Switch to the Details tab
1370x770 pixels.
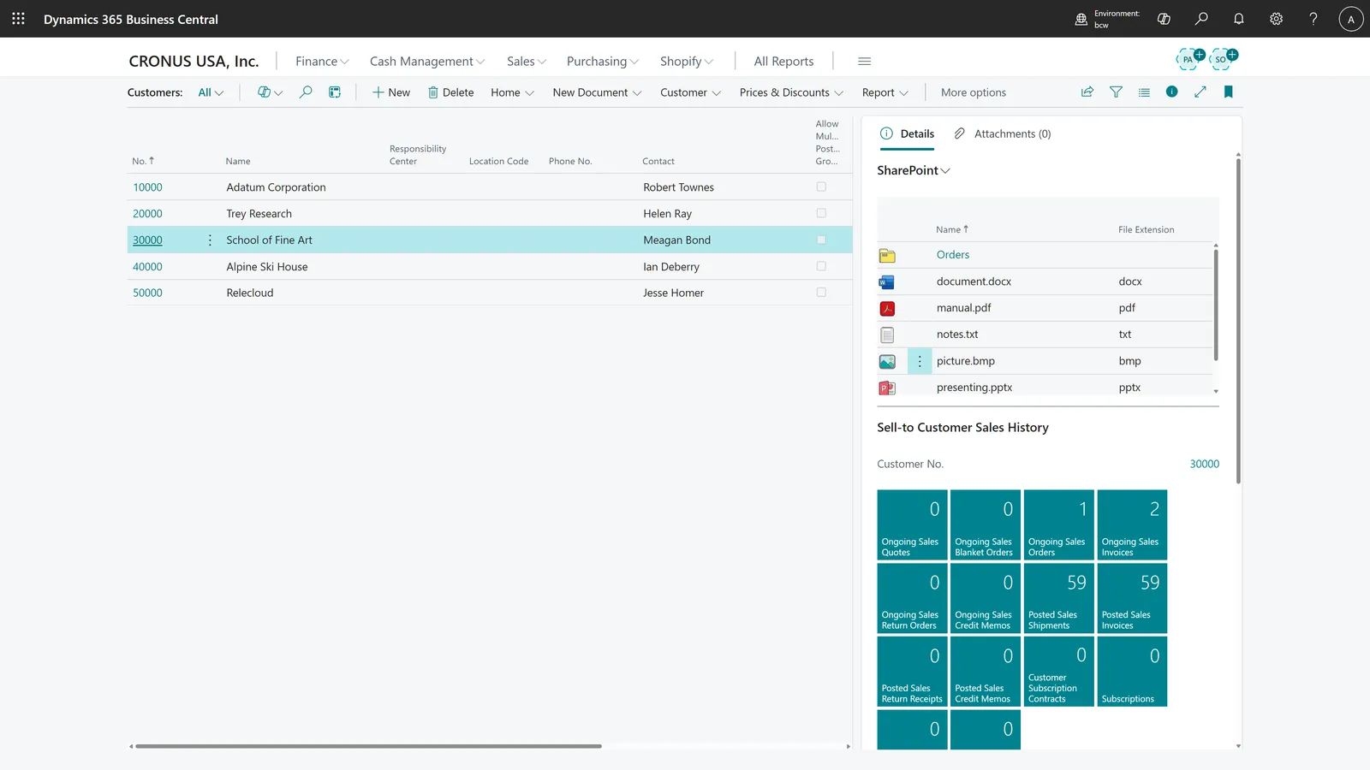coord(908,133)
